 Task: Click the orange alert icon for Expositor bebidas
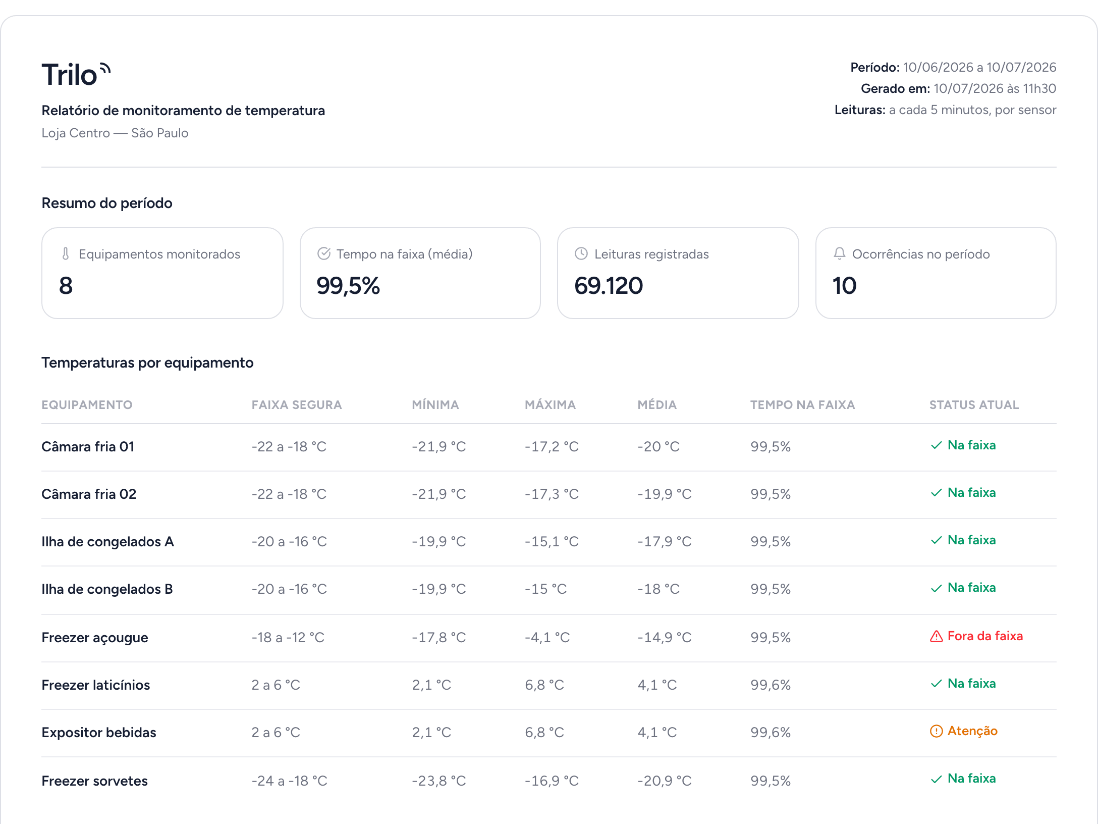937,731
